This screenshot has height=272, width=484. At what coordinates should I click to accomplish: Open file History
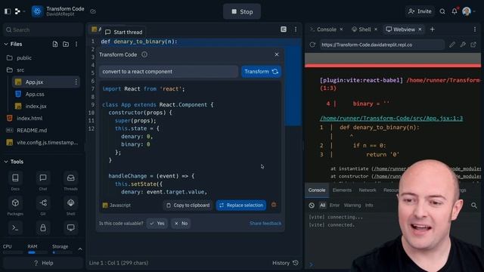point(285,263)
